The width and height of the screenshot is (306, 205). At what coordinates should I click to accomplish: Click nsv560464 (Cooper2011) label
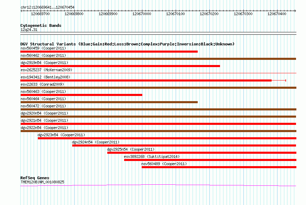[x=43, y=99]
